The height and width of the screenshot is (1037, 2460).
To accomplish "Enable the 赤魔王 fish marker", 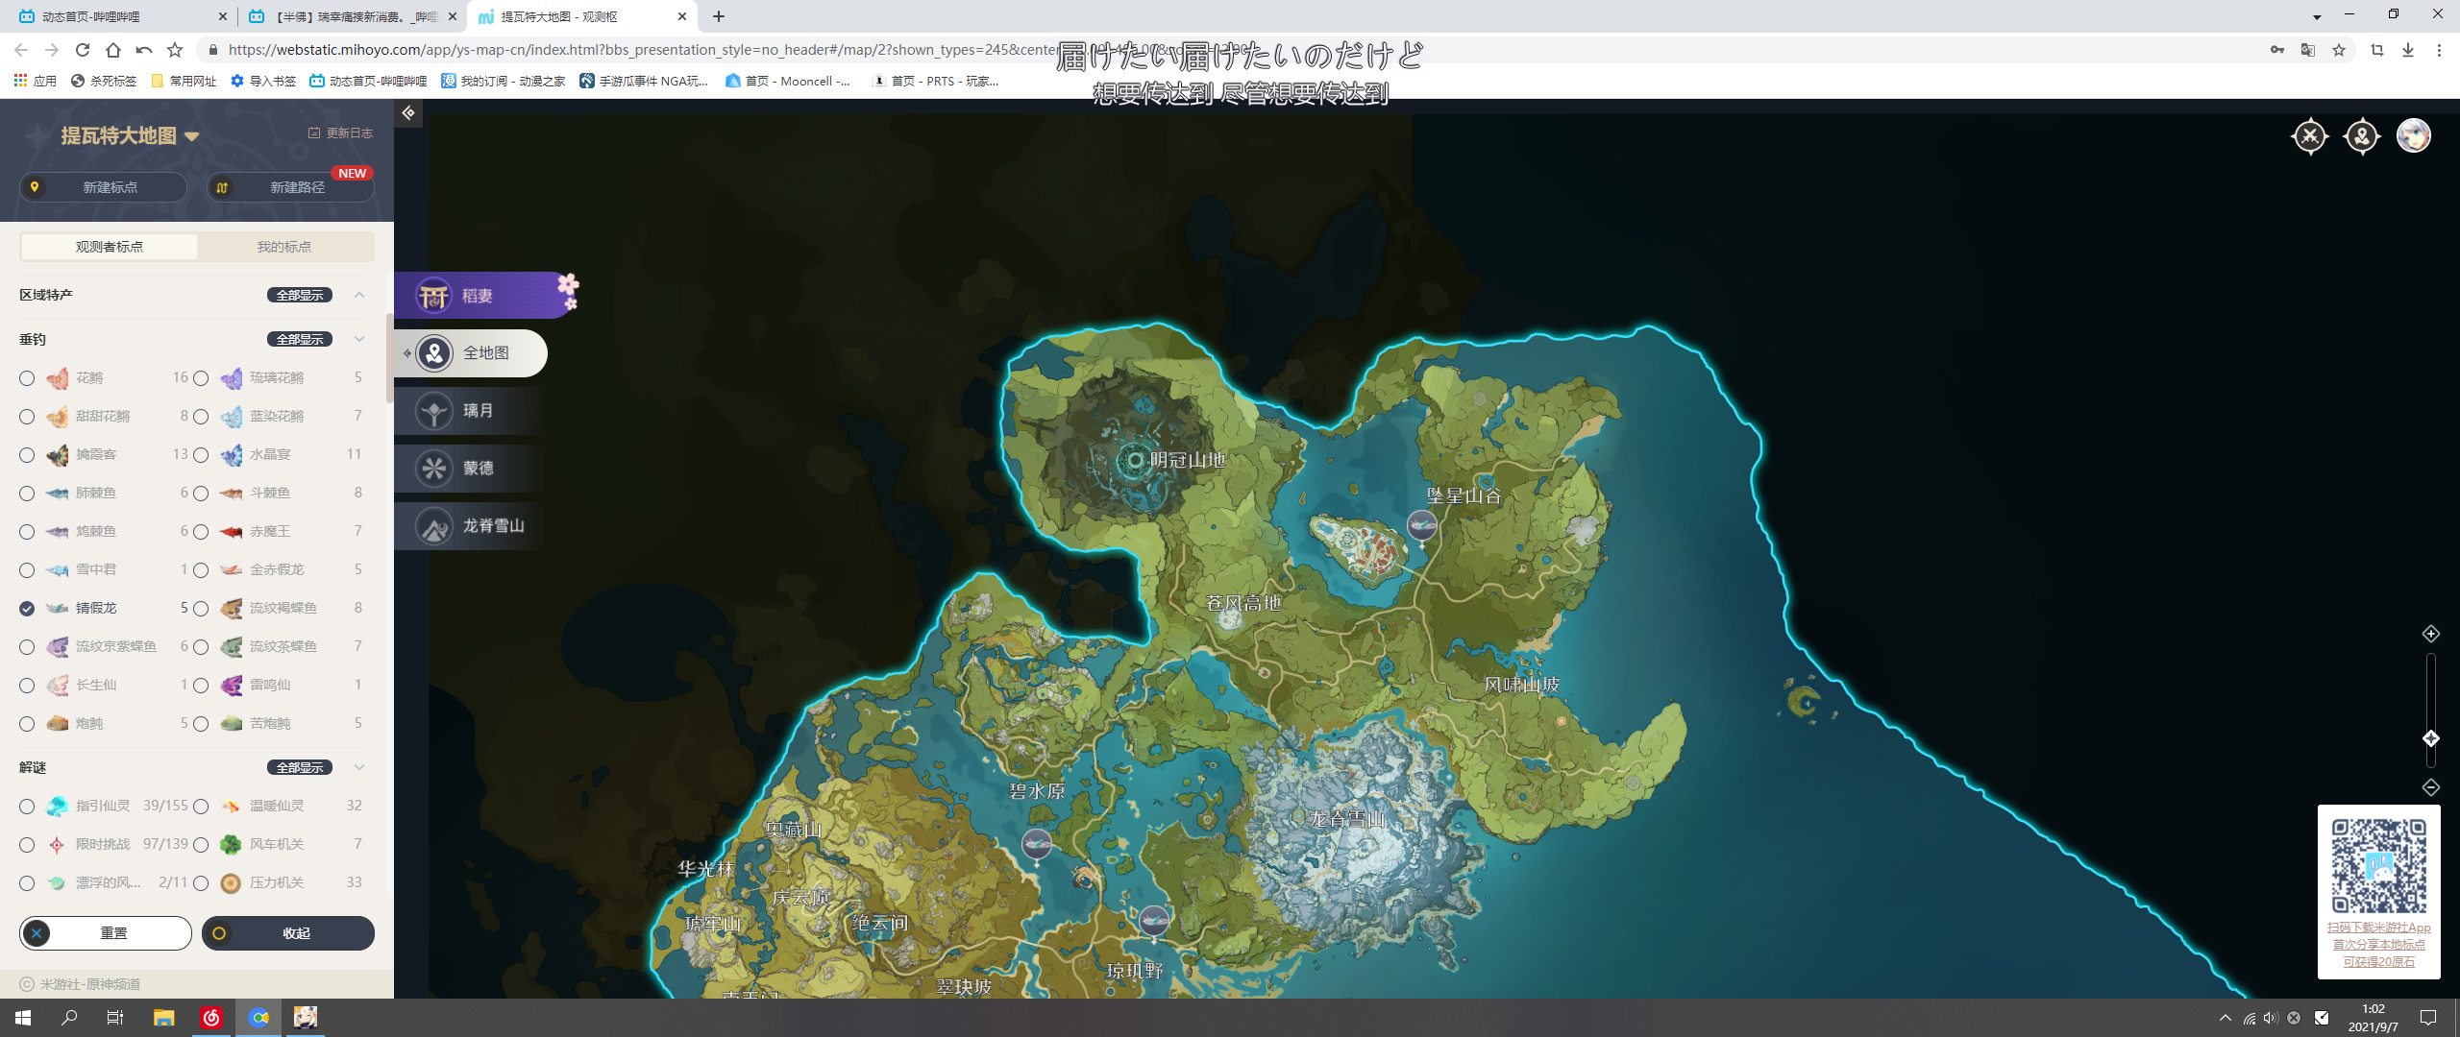I will (201, 532).
